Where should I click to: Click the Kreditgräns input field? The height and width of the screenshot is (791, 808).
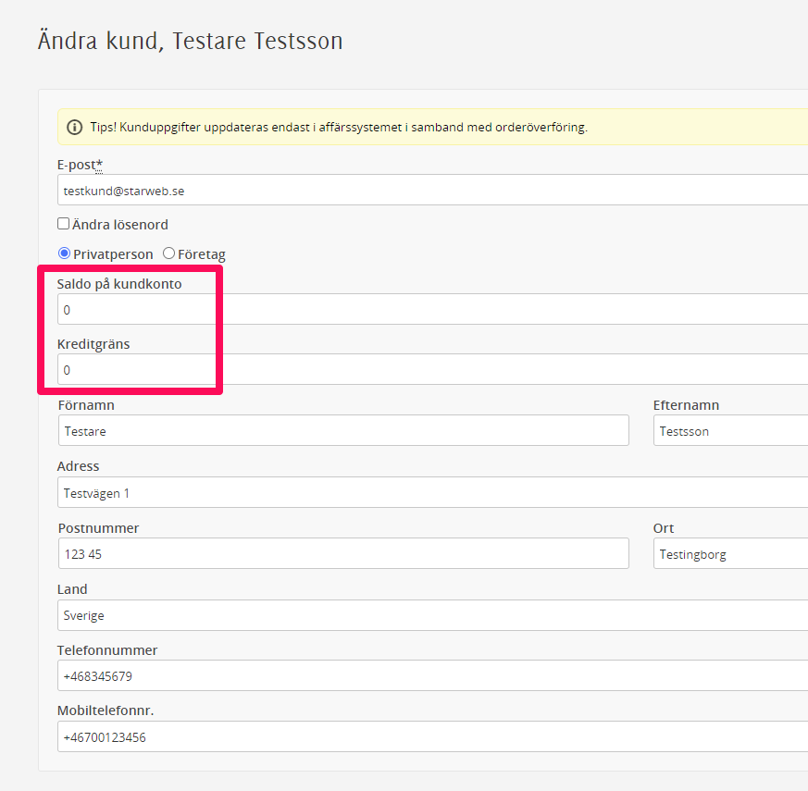coord(432,369)
